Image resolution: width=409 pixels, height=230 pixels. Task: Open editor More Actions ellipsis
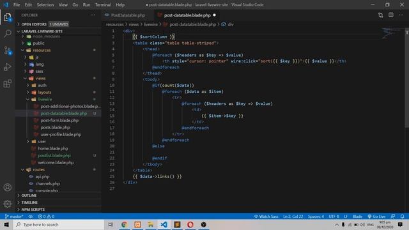point(401,15)
